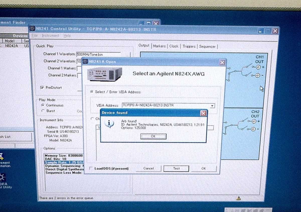
Task: Click the N8241 Control Utility title icon
Action: click(32, 28)
